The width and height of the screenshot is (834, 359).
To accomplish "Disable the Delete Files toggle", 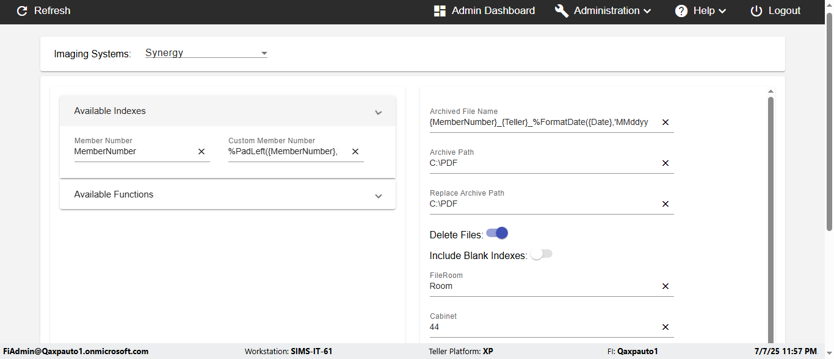I will point(498,233).
